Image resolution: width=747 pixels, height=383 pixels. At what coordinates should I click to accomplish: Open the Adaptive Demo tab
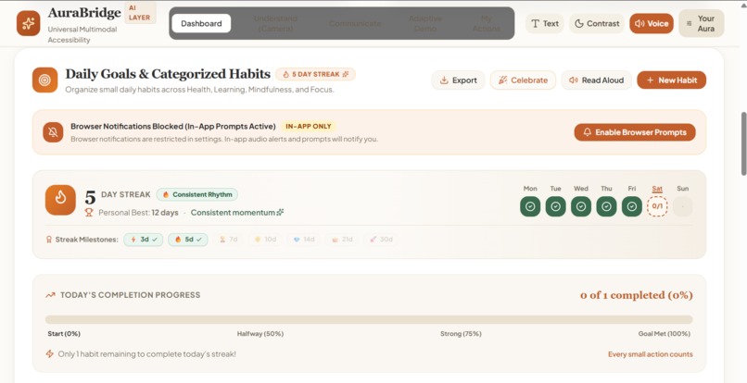pos(425,23)
